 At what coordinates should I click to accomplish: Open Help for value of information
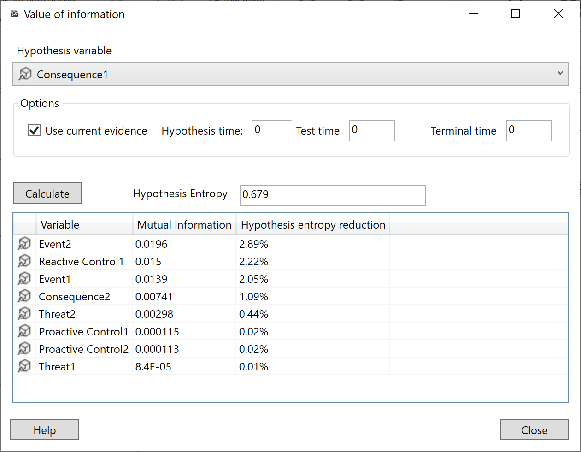[x=45, y=430]
